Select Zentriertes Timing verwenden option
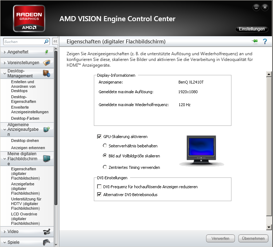The image size is (273, 247). click(x=105, y=167)
